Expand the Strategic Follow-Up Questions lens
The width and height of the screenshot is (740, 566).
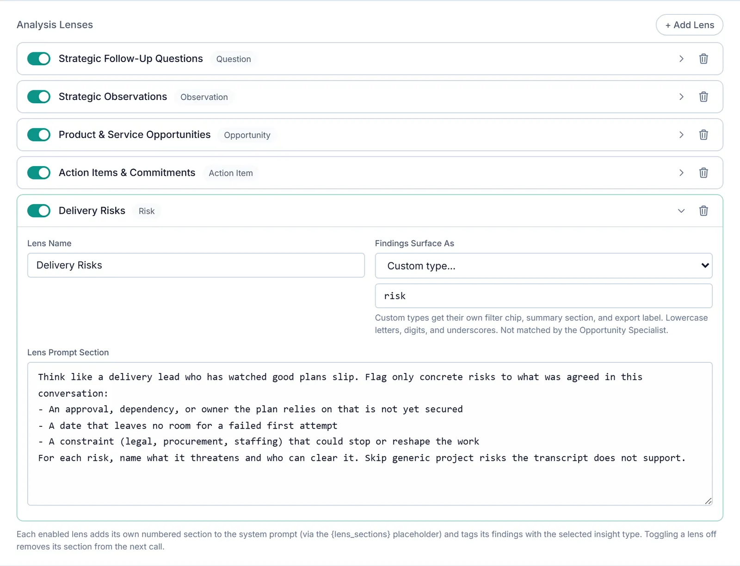pos(681,59)
